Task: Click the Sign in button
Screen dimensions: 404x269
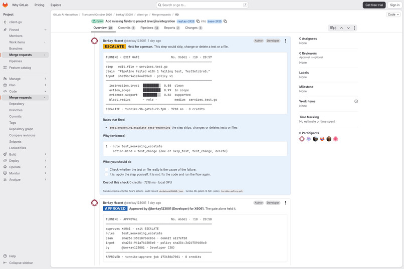Action: [x=394, y=5]
